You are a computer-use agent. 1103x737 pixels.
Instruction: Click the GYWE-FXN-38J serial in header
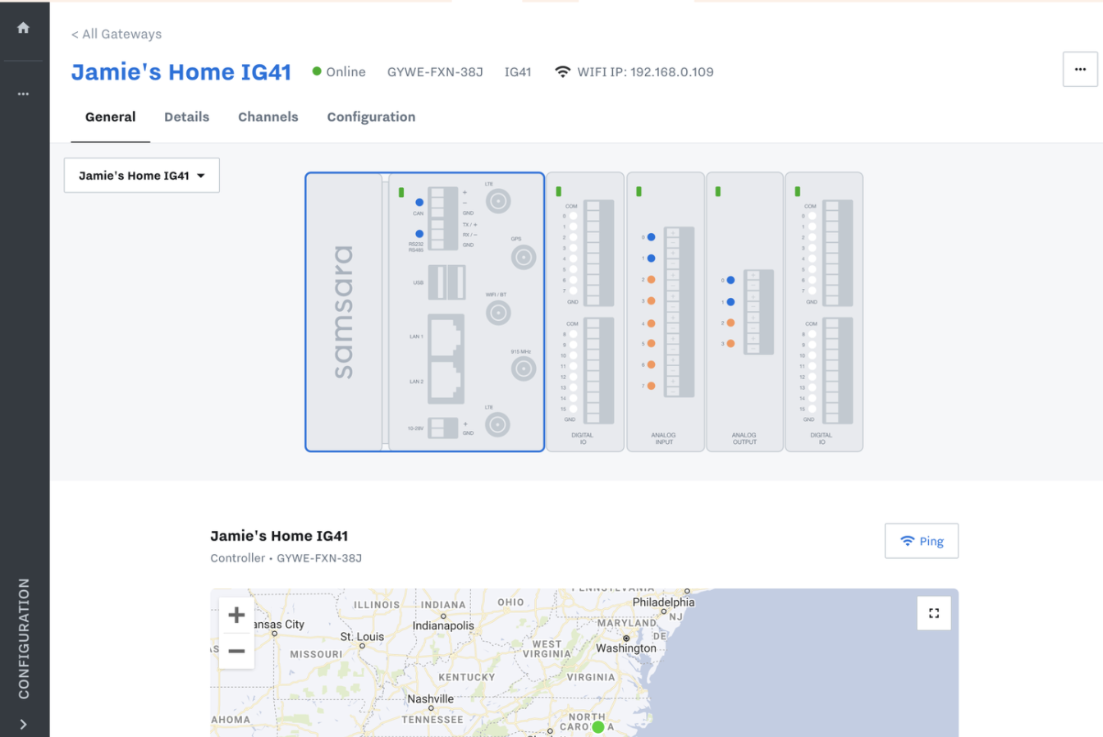435,72
